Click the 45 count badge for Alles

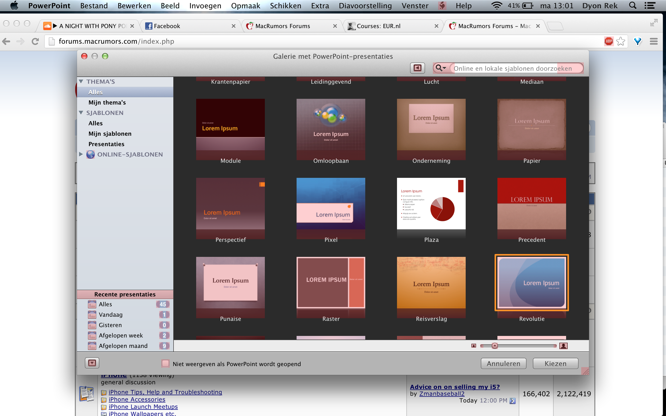tap(163, 304)
